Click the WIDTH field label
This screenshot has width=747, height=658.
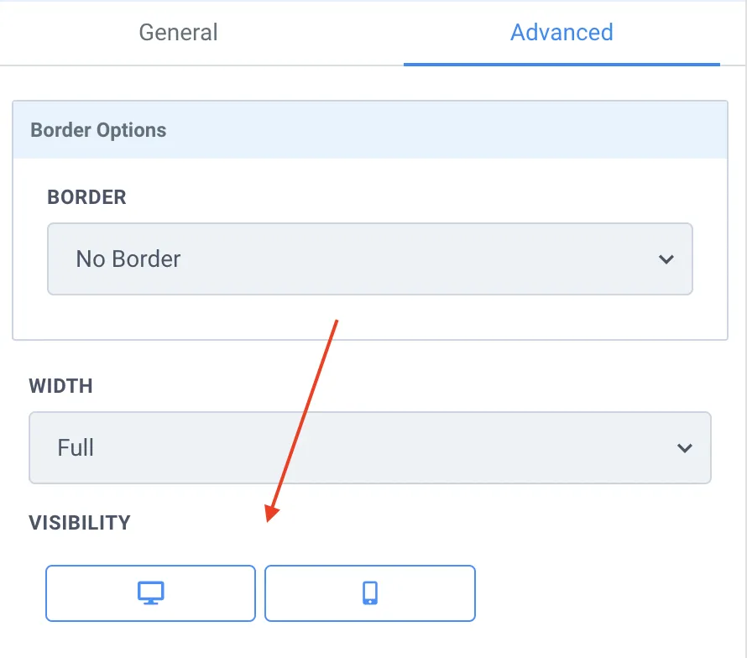61,386
